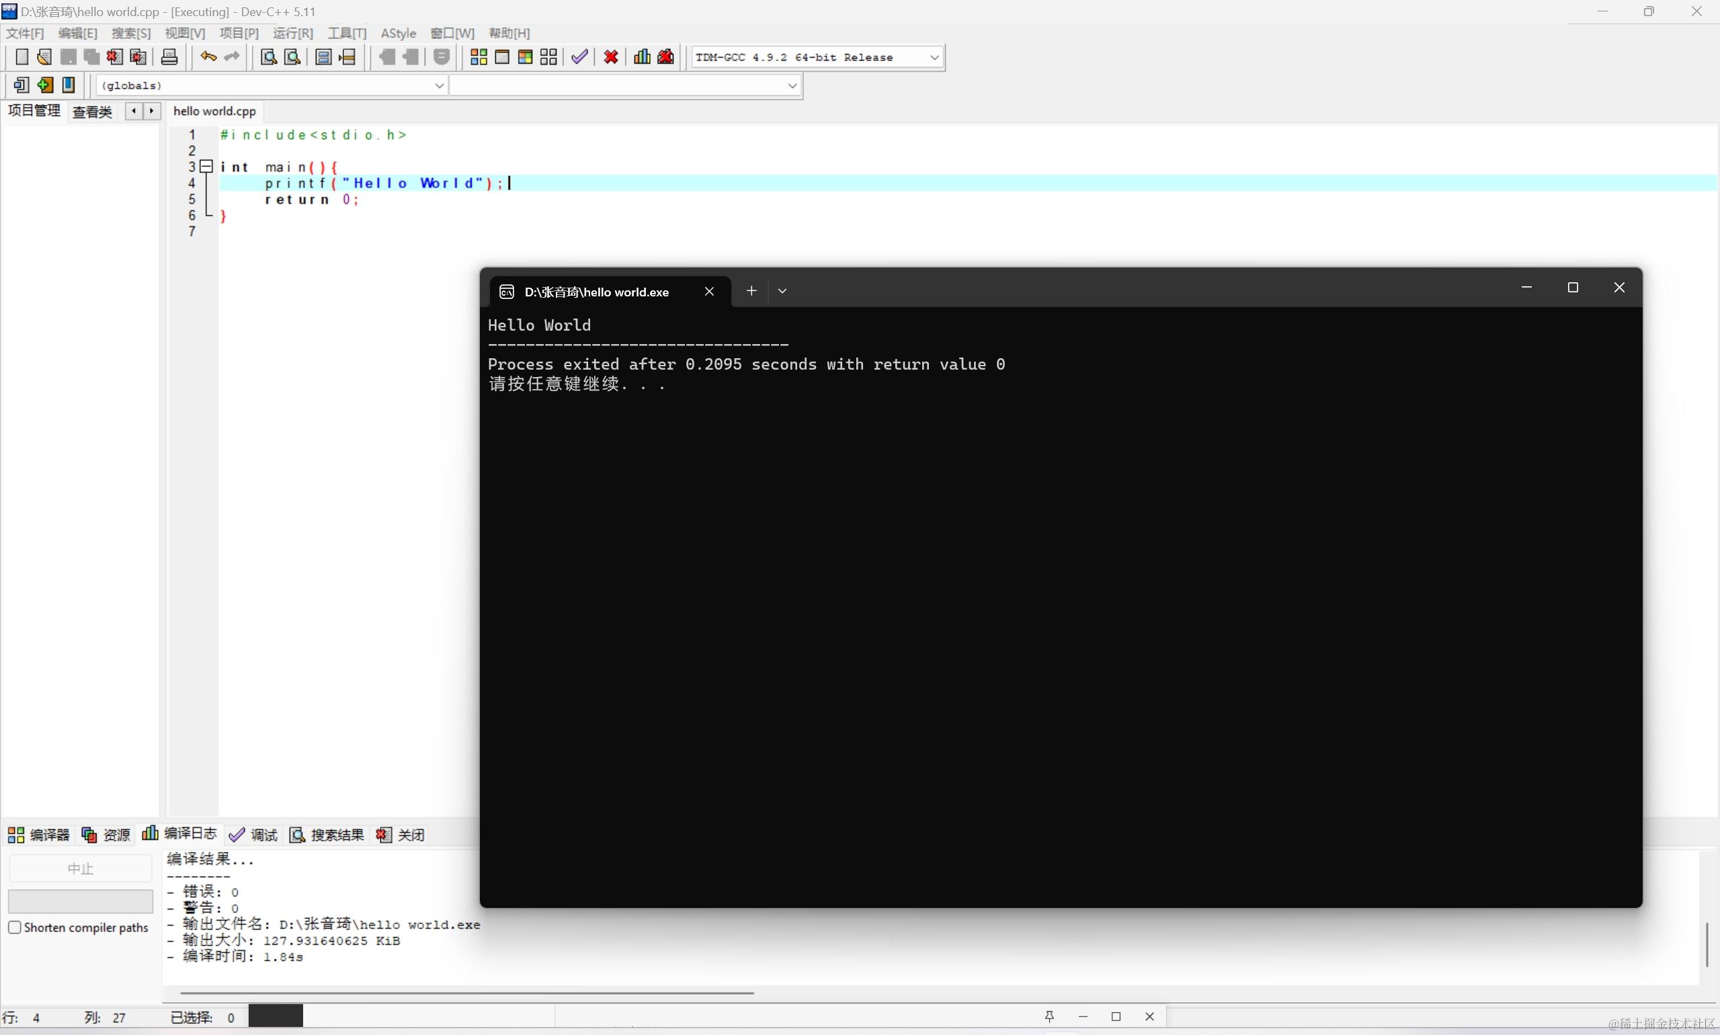
Task: Collapse the main function code fold
Action: [206, 167]
